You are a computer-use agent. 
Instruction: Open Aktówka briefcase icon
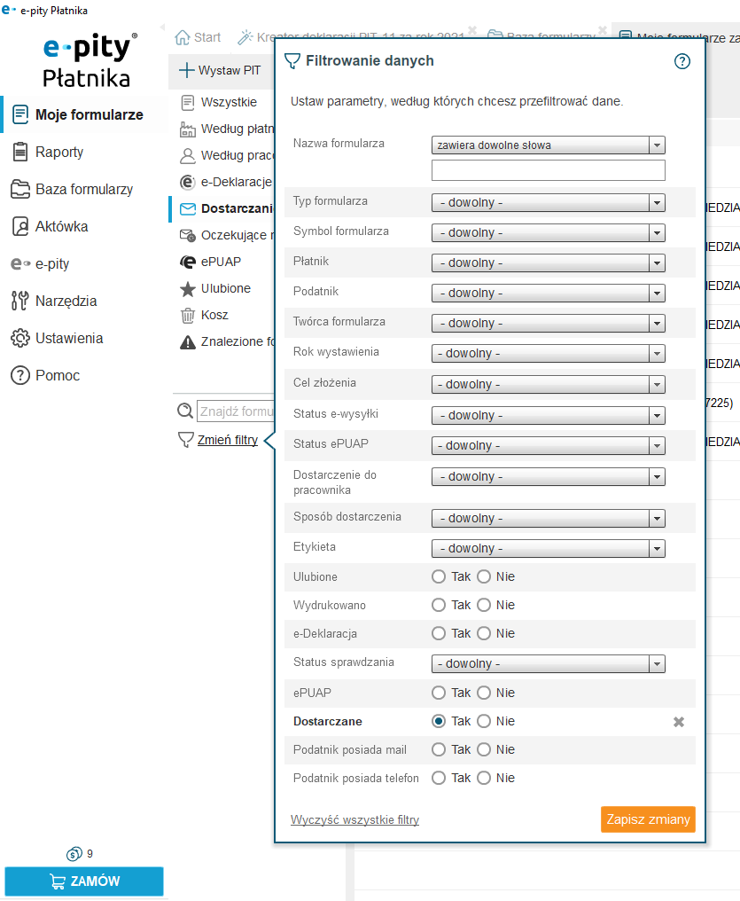tap(20, 226)
